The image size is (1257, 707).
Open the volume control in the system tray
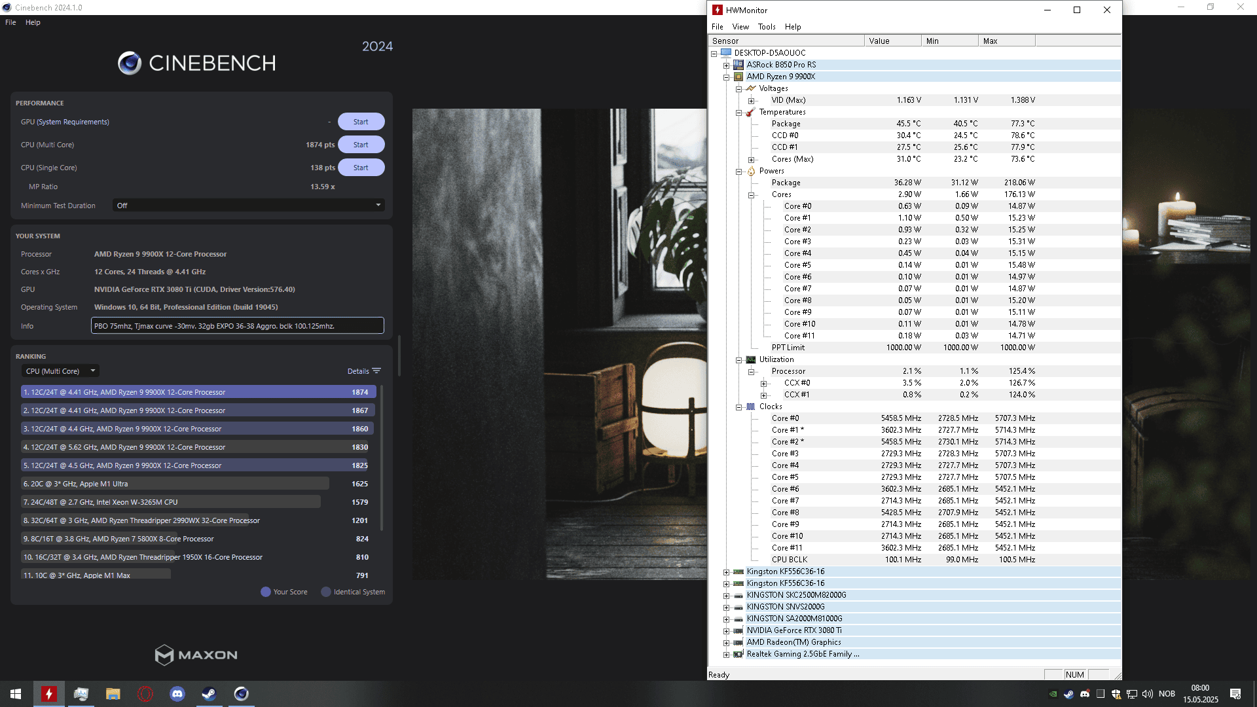tap(1148, 694)
